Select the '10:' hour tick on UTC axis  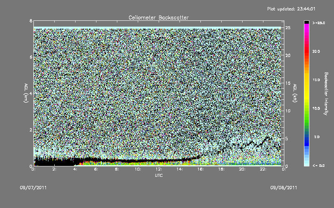pyautogui.click(x=138, y=169)
